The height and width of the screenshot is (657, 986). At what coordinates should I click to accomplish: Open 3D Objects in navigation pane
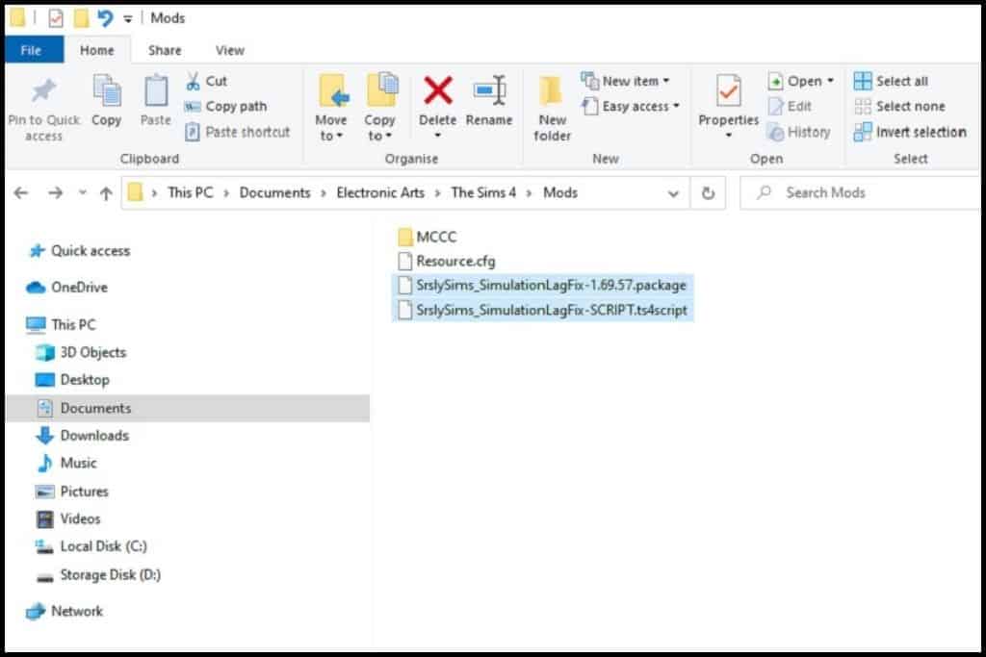(x=82, y=352)
